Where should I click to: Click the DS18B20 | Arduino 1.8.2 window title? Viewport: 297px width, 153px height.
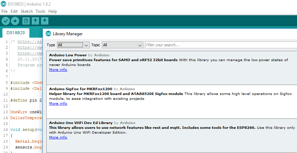[x=29, y=4]
